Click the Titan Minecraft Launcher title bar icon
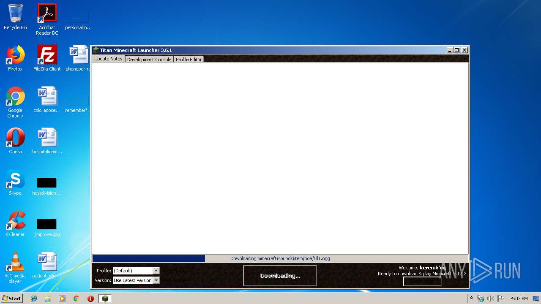This screenshot has height=304, width=541. 96,50
